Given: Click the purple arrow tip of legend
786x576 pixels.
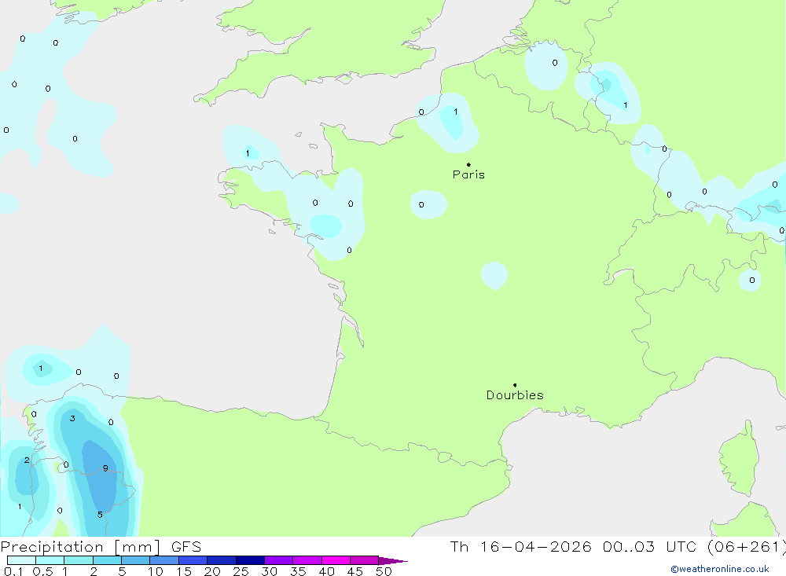Looking at the screenshot, I should pyautogui.click(x=393, y=561).
